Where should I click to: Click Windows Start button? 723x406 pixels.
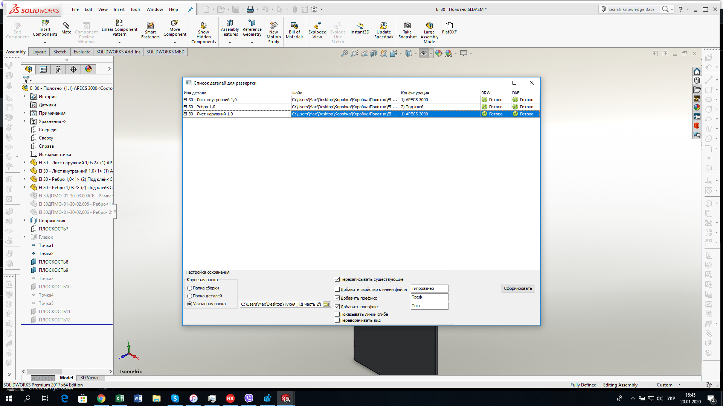(x=9, y=398)
